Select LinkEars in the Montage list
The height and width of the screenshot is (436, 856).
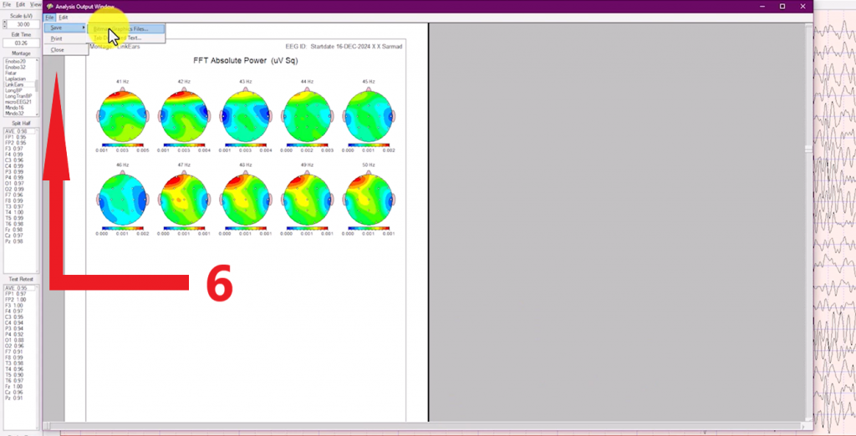[15, 84]
